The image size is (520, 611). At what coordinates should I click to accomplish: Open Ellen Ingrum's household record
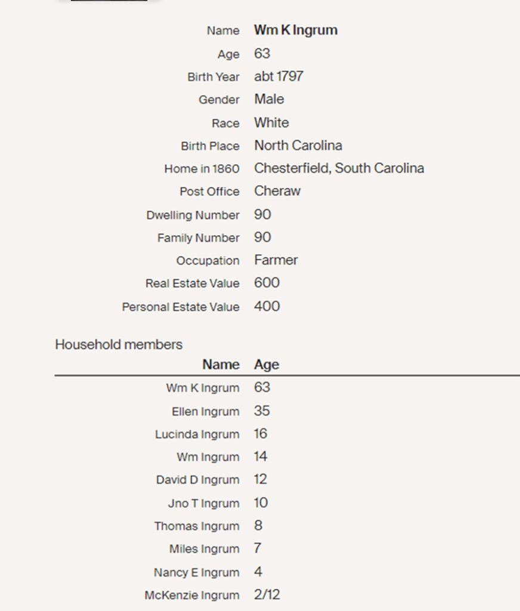coord(205,412)
